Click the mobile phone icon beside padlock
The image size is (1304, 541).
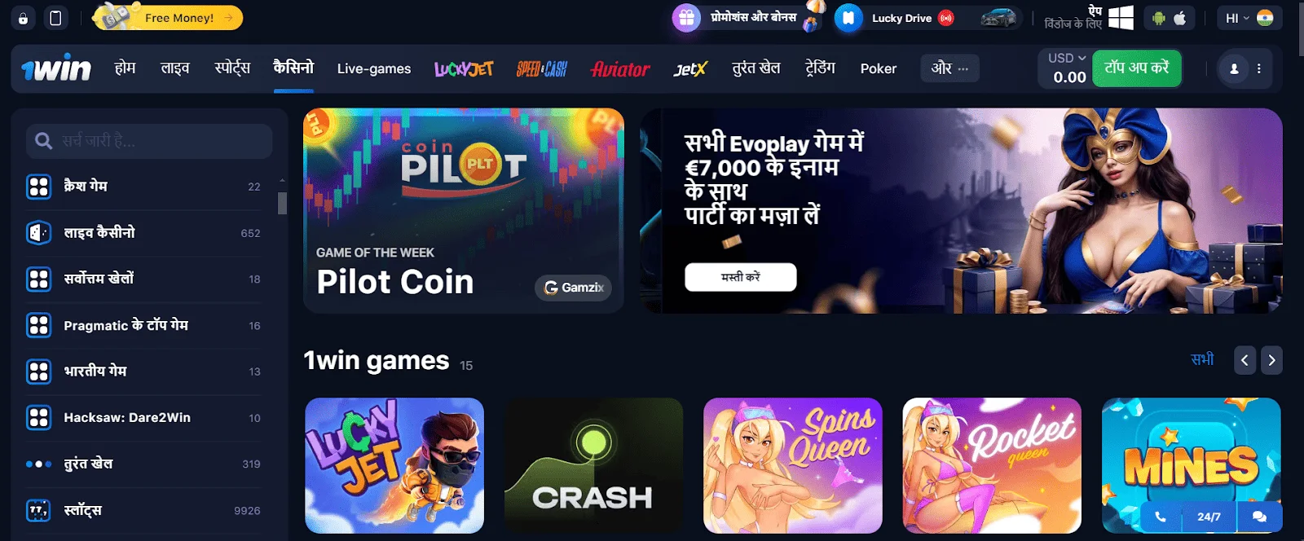click(55, 18)
